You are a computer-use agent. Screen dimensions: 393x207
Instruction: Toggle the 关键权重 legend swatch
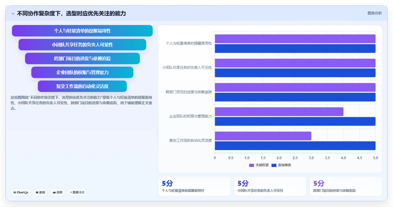pos(251,165)
